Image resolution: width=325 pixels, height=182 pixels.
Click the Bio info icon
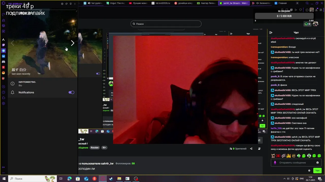click(12, 84)
